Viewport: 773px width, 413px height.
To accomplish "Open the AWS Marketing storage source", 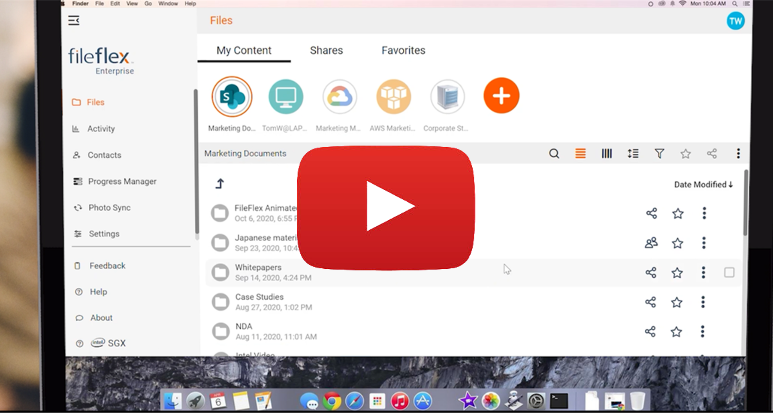I will pos(393,97).
